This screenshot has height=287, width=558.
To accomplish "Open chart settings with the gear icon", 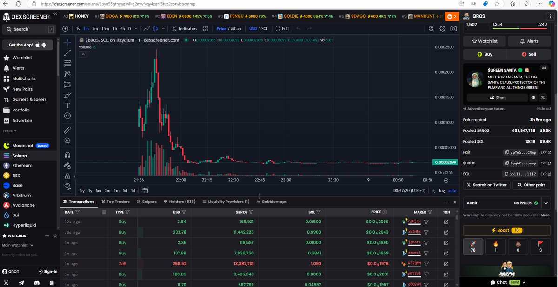I will [x=442, y=28].
